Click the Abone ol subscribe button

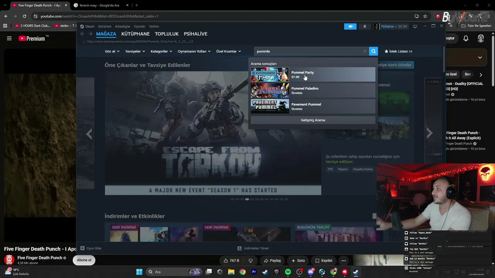click(x=84, y=260)
